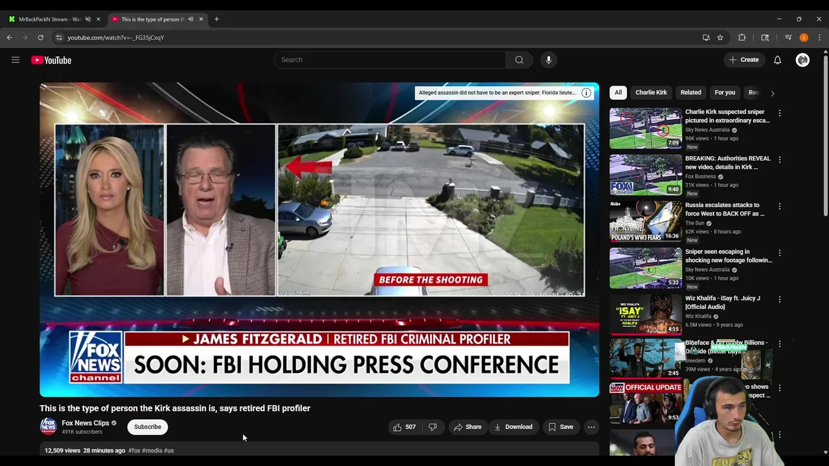Select the For you filter chip
The width and height of the screenshot is (829, 466).
point(725,93)
